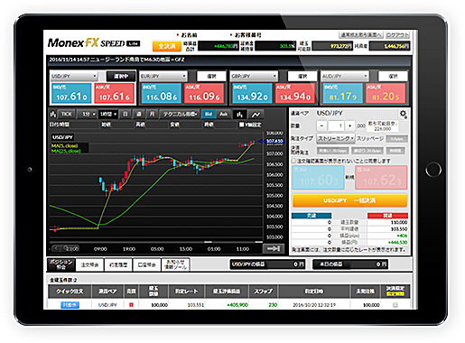Open the minute interval dropdown in chart toolbar
The image size is (465, 343).
[x=87, y=115]
